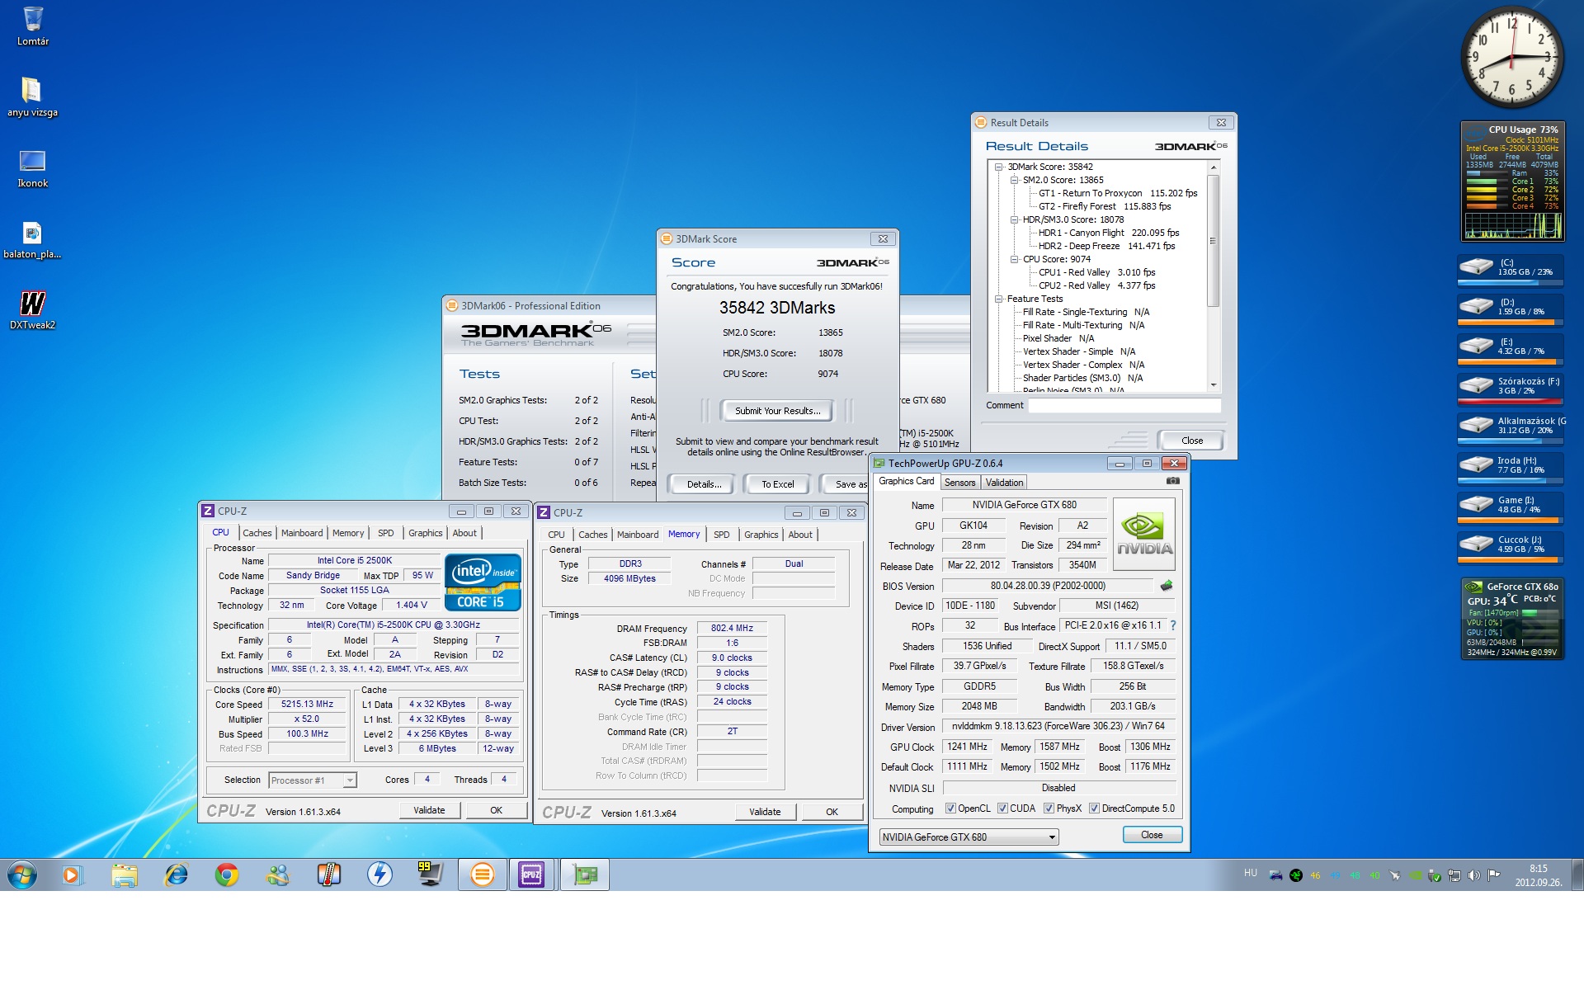Toggle the CUDA checkbox
The width and height of the screenshot is (1584, 990).
tap(1002, 808)
